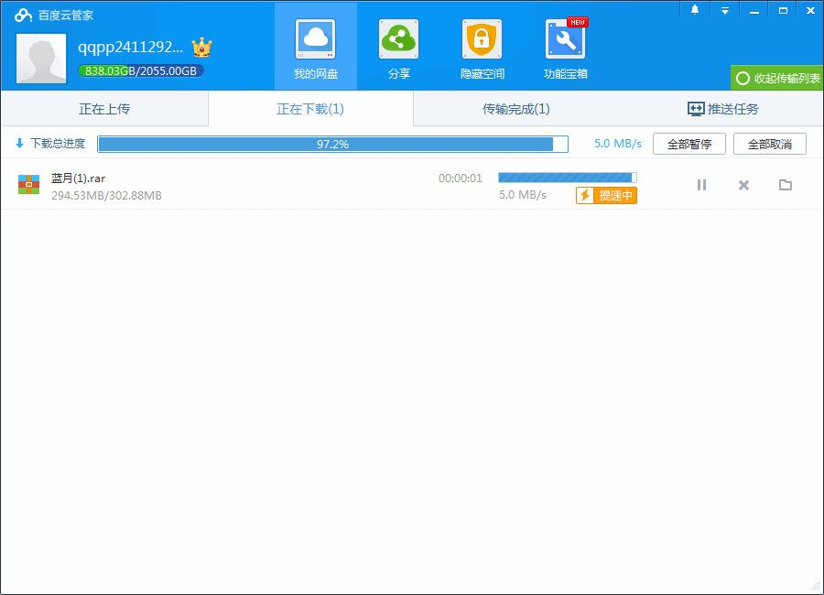Image resolution: width=824 pixels, height=595 pixels.
Task: Click the 提速中 speed-up button
Action: tap(606, 196)
